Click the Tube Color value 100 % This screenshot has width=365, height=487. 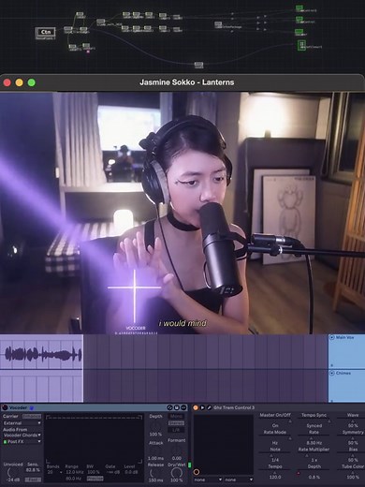(x=353, y=477)
